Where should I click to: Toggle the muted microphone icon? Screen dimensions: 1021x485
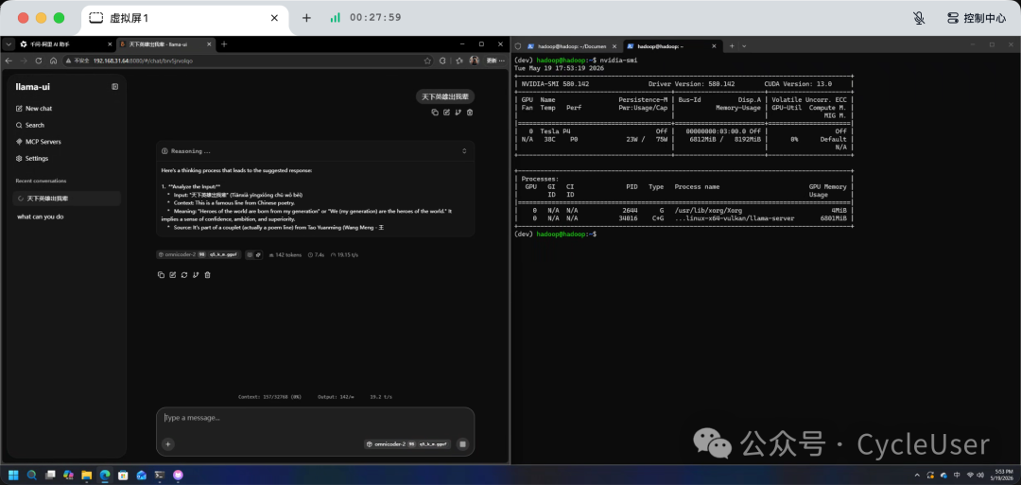919,18
